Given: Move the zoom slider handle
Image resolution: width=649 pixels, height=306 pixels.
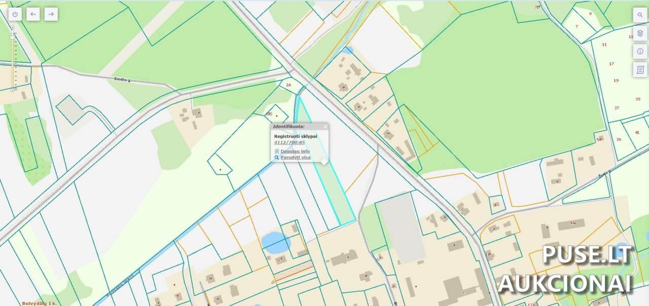Looking at the screenshot, I should click(x=12, y=37).
